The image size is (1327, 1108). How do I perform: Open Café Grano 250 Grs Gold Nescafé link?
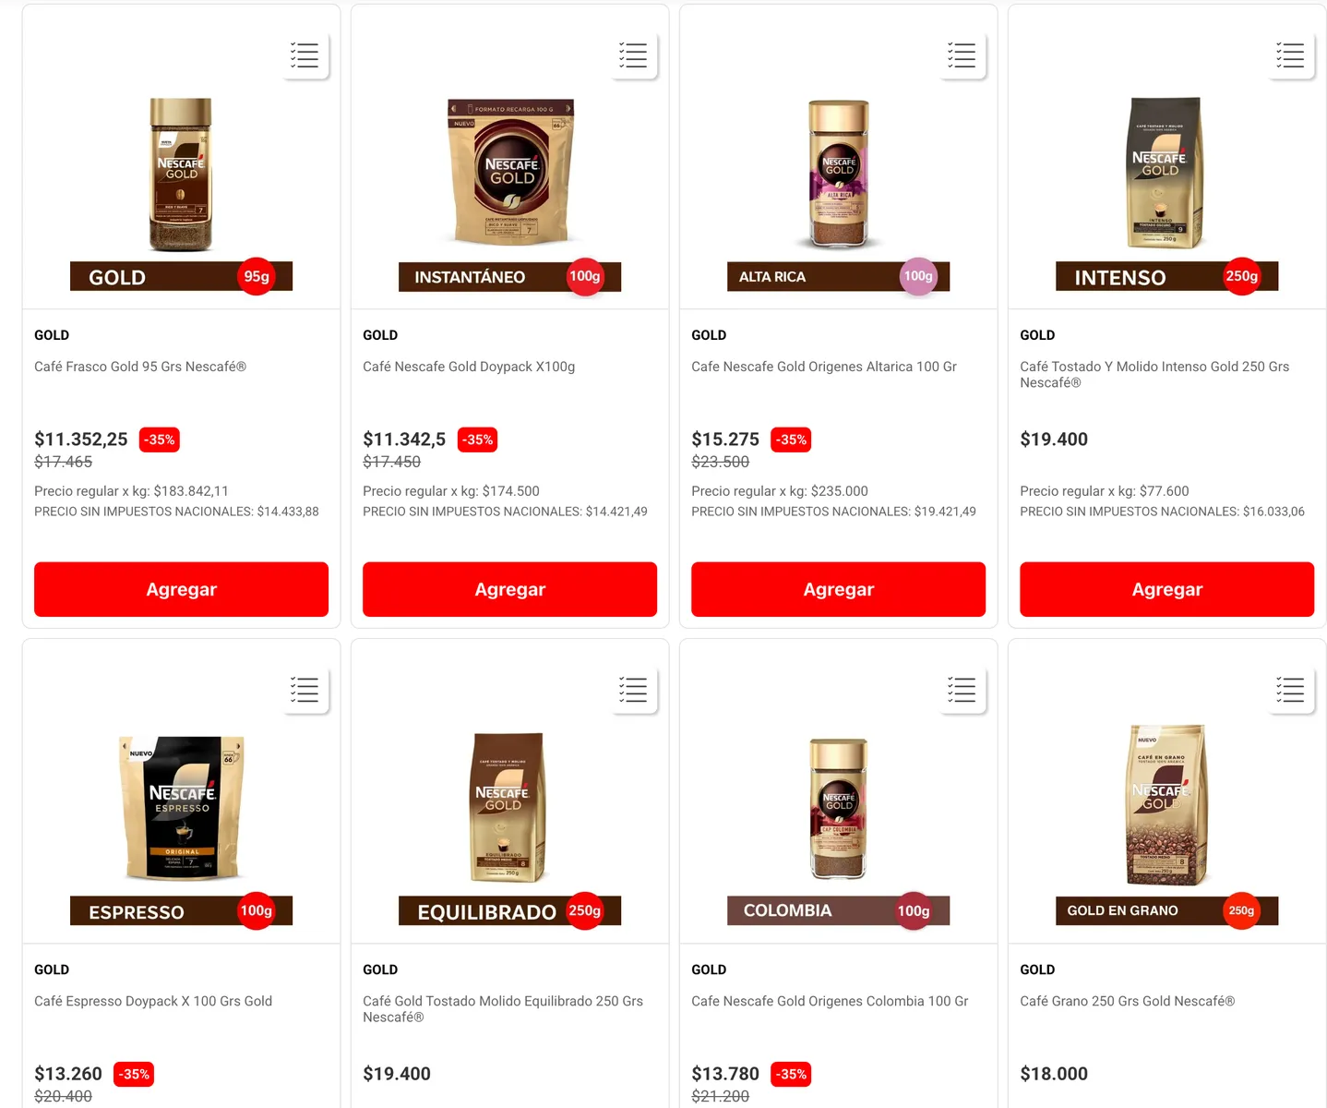[1127, 1001]
